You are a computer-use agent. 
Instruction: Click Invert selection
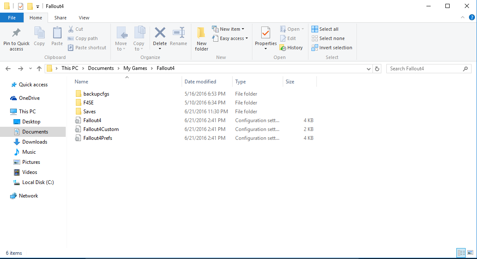pyautogui.click(x=332, y=48)
